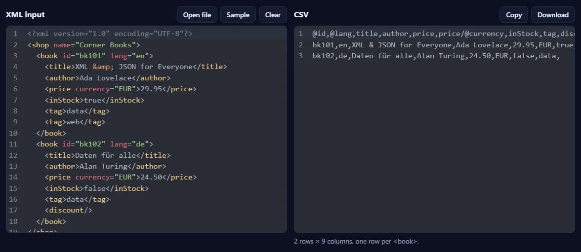Screen dimensions: 581x252
Task: Clear the XML input
Action: tap(273, 15)
